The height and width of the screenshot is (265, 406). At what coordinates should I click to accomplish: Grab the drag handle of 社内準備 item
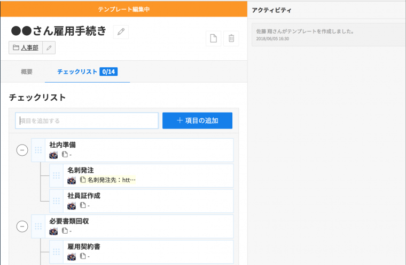point(38,150)
